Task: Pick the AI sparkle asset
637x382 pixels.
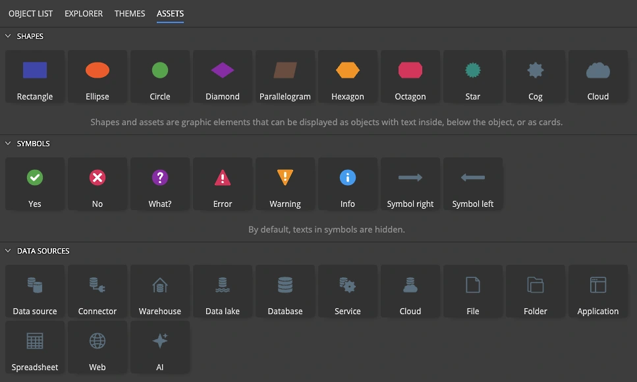Action: pyautogui.click(x=160, y=347)
